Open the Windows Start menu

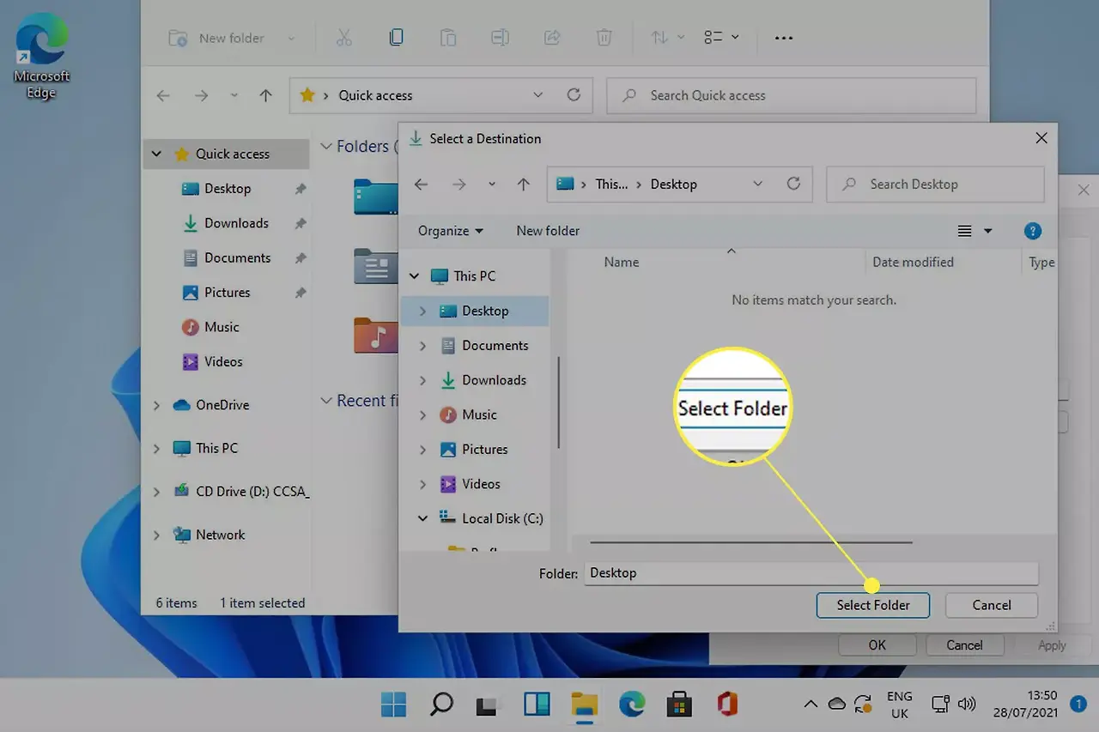394,705
